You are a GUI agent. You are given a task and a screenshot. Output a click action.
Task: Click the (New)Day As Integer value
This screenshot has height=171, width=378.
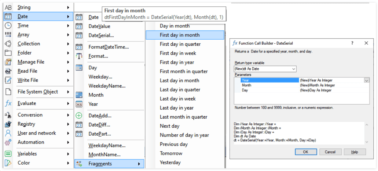(x=316, y=90)
